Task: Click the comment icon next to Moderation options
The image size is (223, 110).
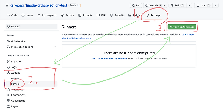Action: pos(8,47)
